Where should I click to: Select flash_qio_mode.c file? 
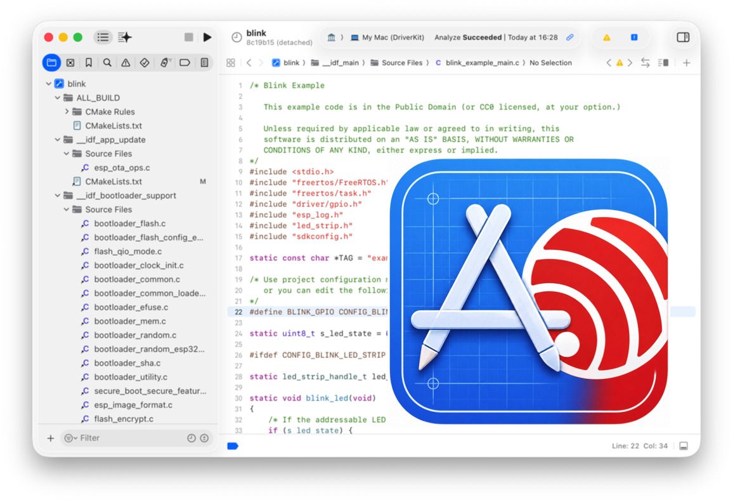click(x=127, y=251)
